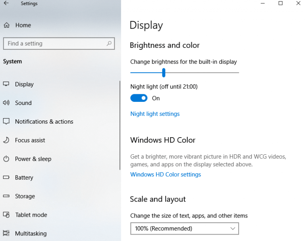Select Tablet mode
Viewport: 305px width, 241px height.
click(x=31, y=215)
